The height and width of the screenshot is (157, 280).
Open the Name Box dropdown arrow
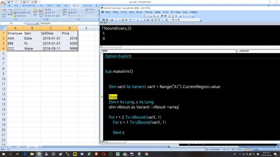(x=24, y=23)
